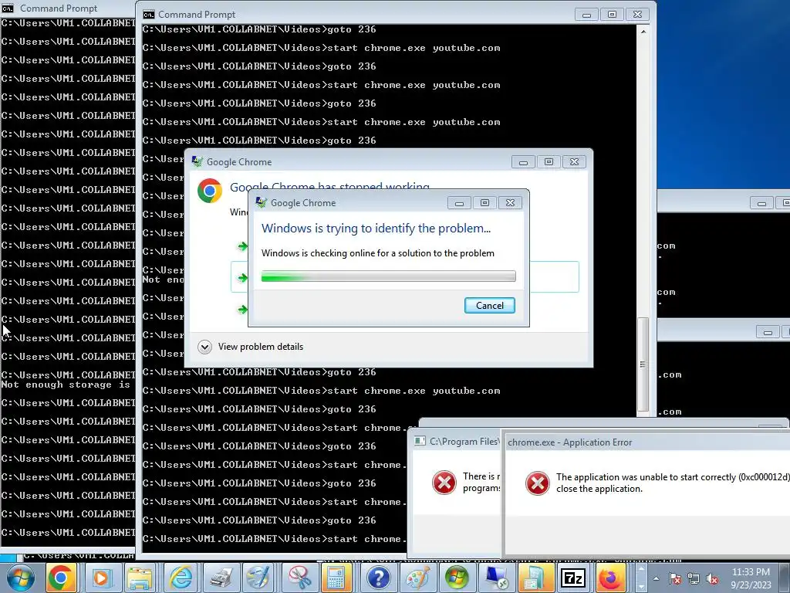
Task: Click 'Windows is checking online for a solution' text
Action: [378, 253]
